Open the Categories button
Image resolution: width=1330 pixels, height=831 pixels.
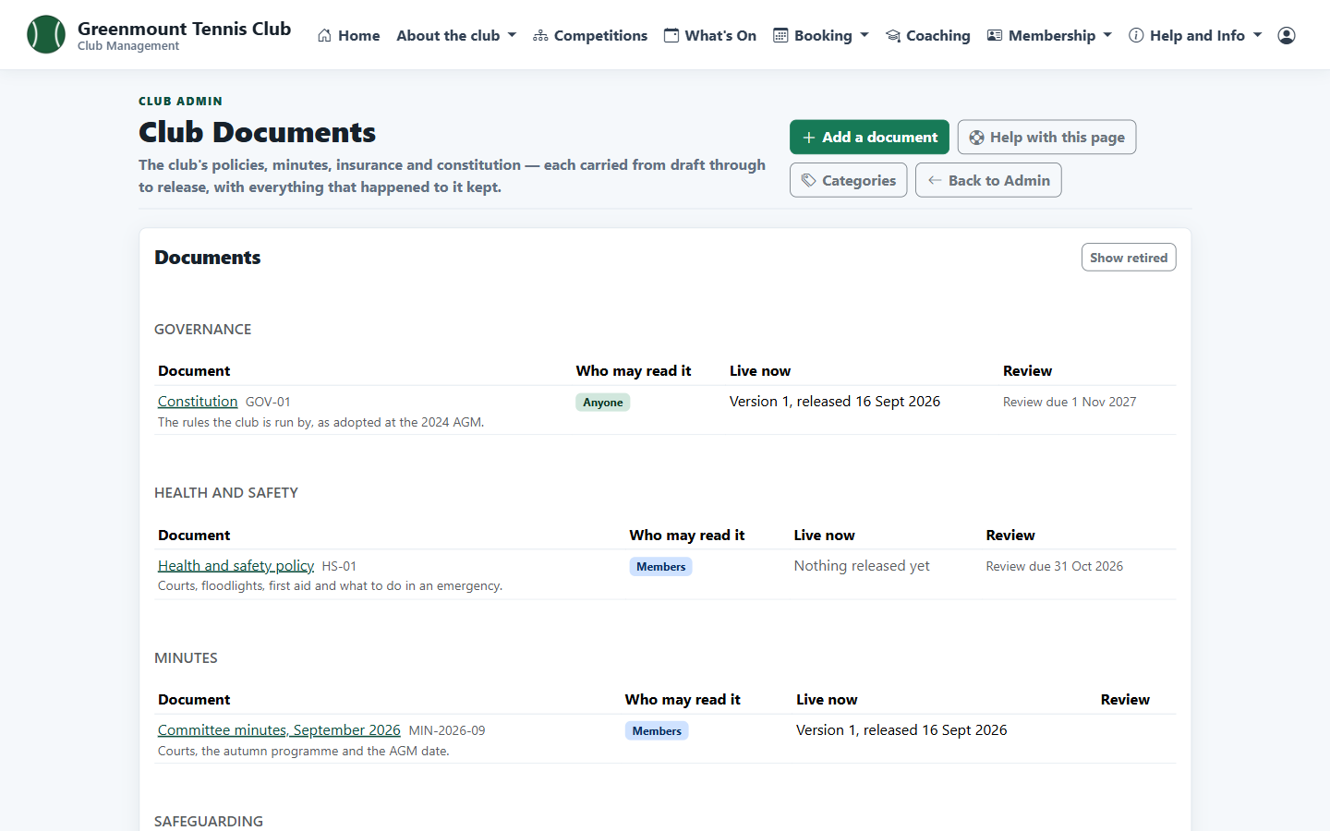point(848,180)
